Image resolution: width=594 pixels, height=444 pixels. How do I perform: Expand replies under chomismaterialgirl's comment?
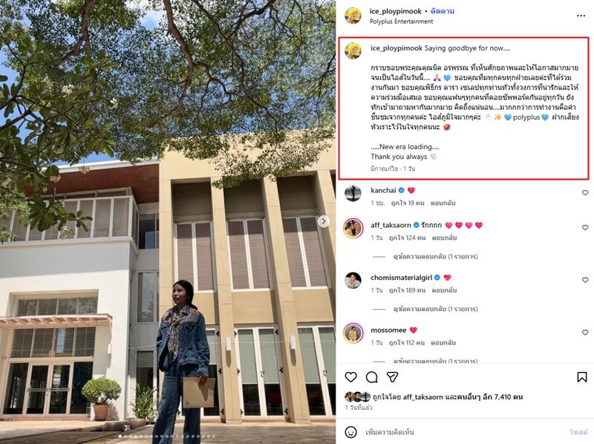[435, 309]
